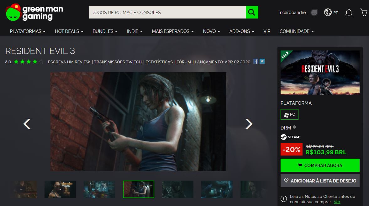369x206 pixels.
Task: Open the Hot Deals dropdown
Action: (x=69, y=31)
